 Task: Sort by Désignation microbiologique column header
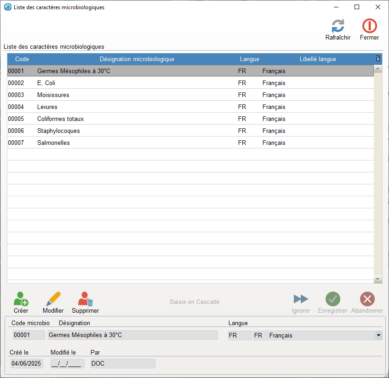click(x=137, y=59)
